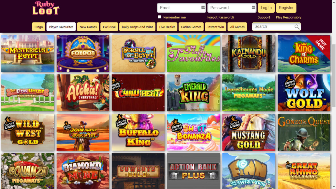Image resolution: width=336 pixels, height=189 pixels.
Task: Click the Password field autofill icon
Action: point(253,8)
